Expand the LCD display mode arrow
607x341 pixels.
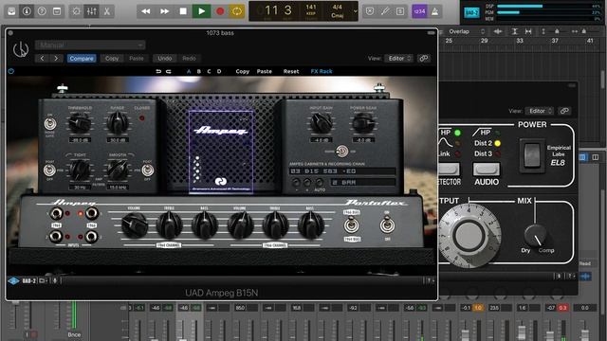(x=355, y=11)
